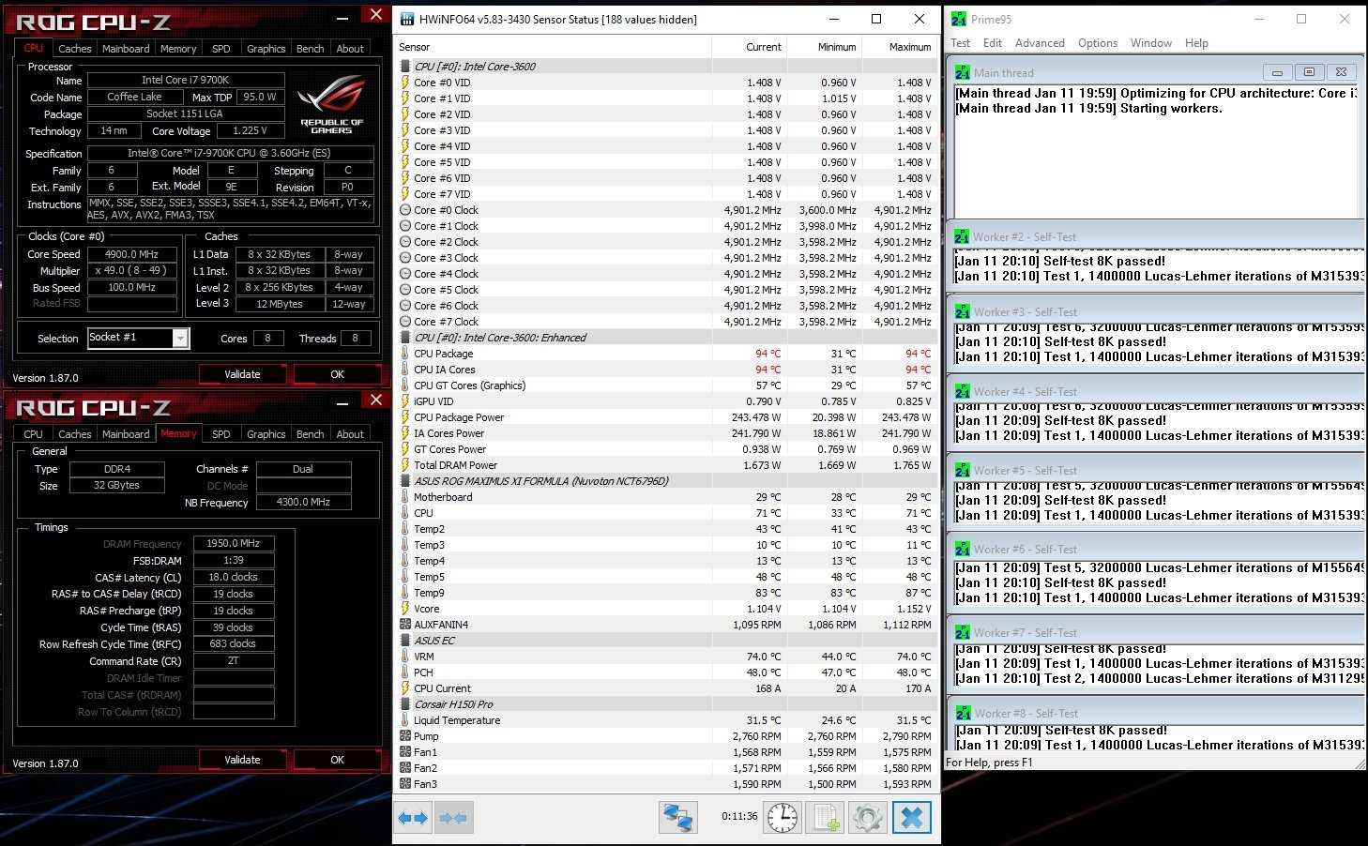Click the Worker #5 Self-Test window icon
Screen dimensions: 1368x846
click(x=963, y=470)
